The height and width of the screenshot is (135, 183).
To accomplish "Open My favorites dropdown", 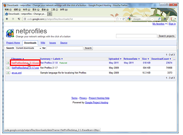I will [160, 24].
